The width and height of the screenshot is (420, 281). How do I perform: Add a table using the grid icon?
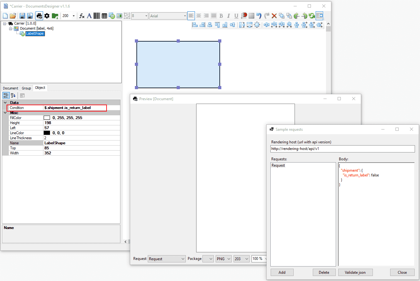point(104,16)
